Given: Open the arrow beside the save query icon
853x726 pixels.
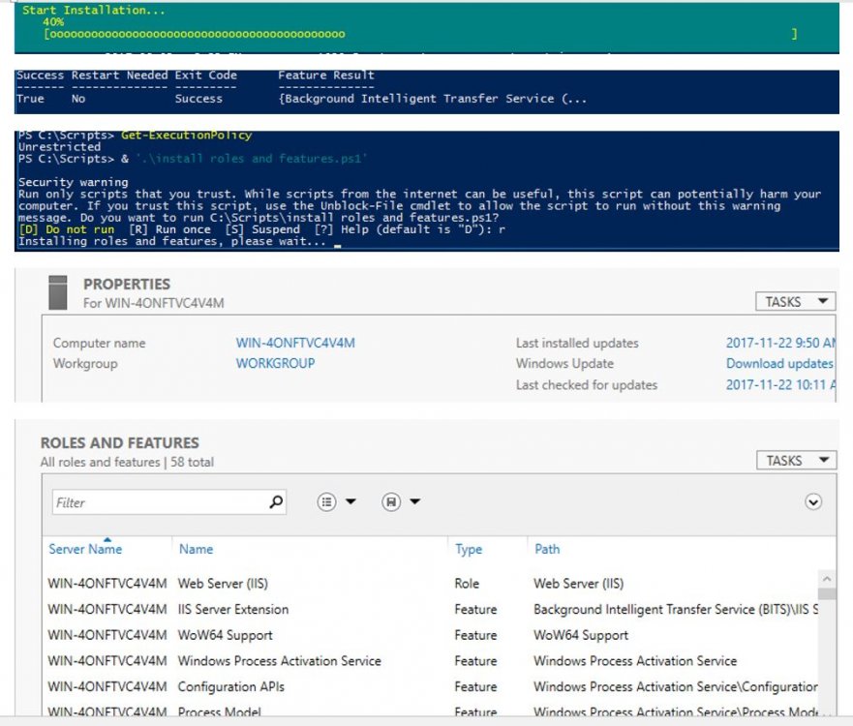Looking at the screenshot, I should click(415, 501).
